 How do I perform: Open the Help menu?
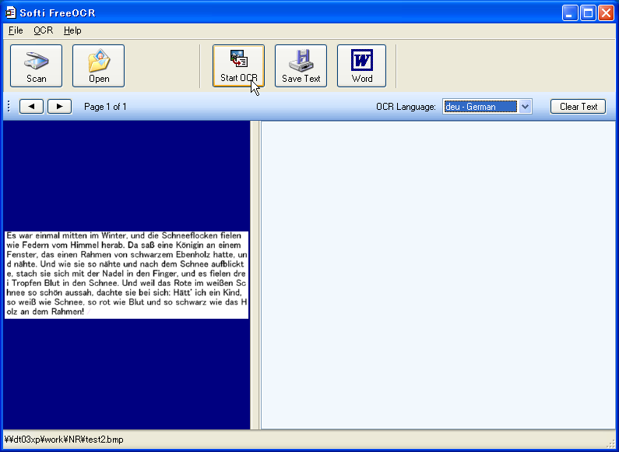(72, 30)
